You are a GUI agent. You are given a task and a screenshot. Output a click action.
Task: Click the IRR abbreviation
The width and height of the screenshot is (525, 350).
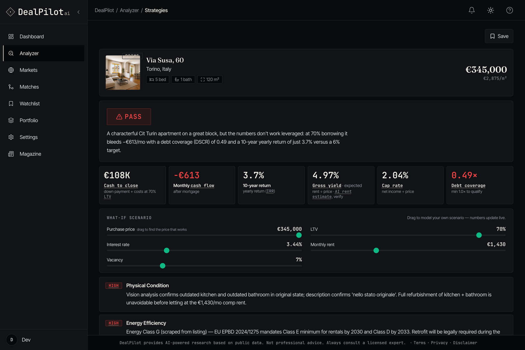[x=270, y=191]
